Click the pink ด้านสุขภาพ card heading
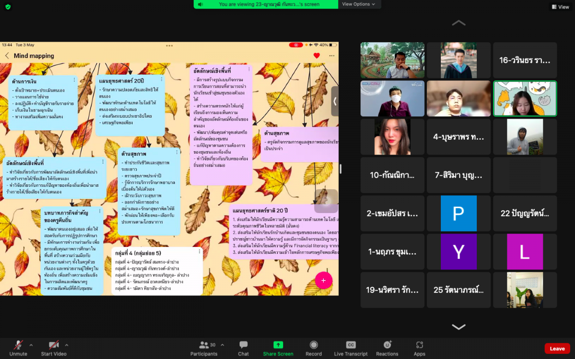The width and height of the screenshot is (575, 359). click(276, 133)
